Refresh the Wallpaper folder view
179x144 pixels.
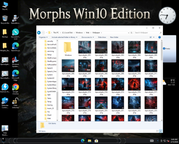click(x=131, y=33)
